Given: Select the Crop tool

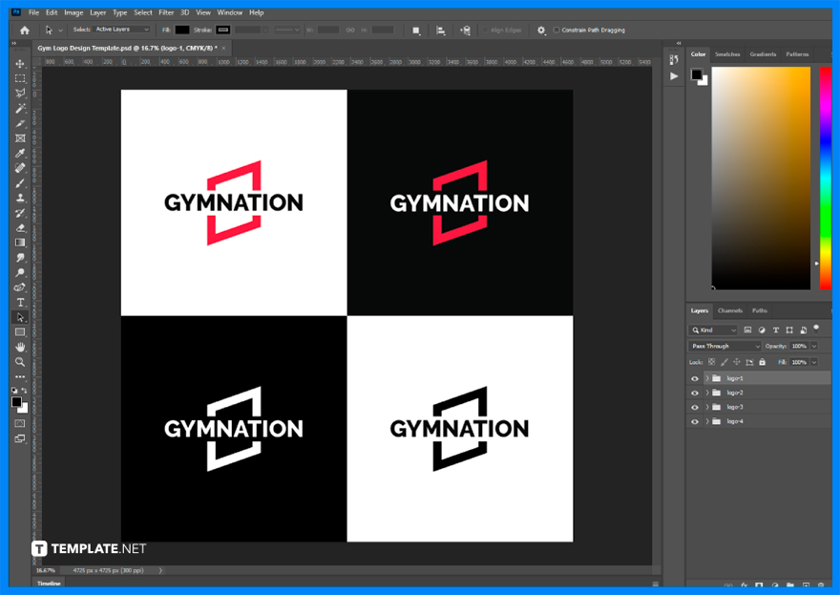Looking at the screenshot, I should pos(19,121).
